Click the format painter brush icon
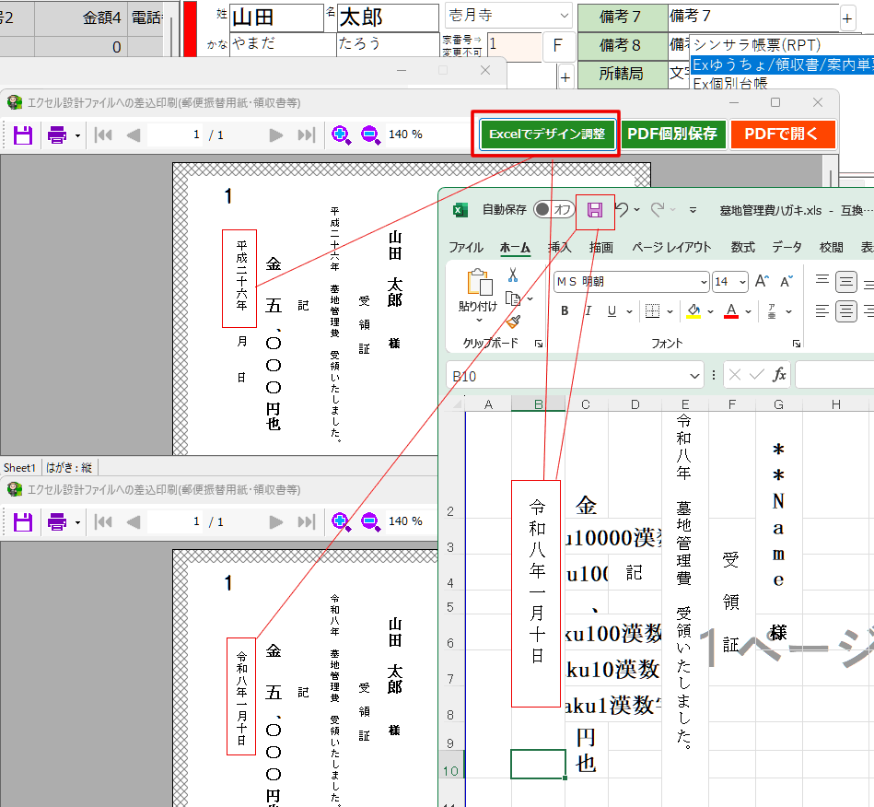Screen dimensions: 874x807 pyautogui.click(x=513, y=321)
